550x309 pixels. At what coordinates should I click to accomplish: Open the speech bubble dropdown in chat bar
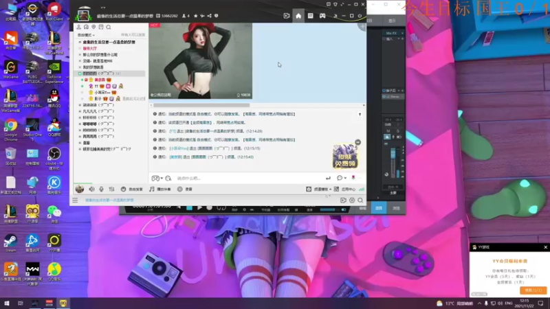coord(341,179)
